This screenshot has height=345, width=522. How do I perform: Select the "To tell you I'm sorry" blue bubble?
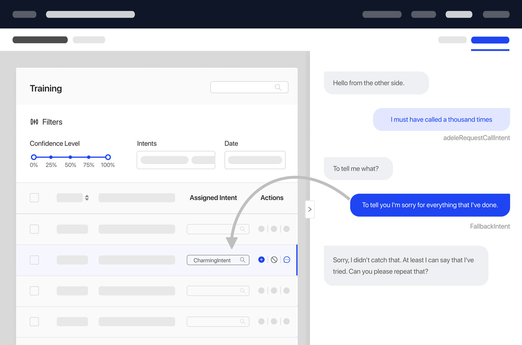point(430,205)
